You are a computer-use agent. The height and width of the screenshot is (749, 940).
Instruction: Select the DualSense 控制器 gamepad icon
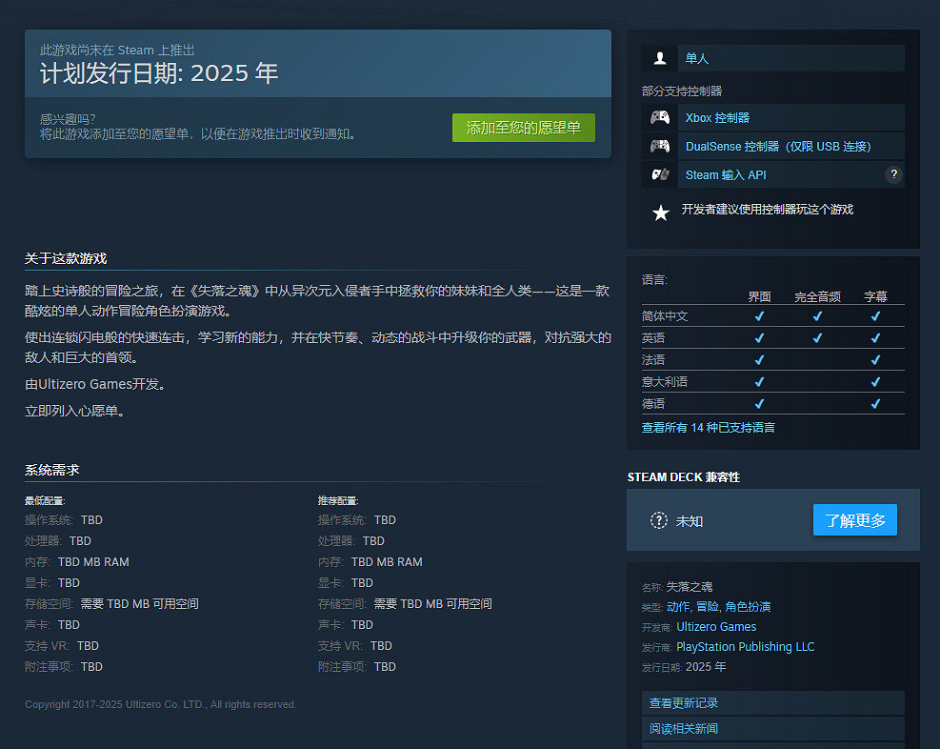[x=659, y=145]
